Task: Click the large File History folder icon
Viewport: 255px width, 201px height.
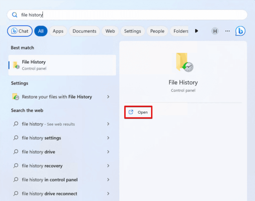Action: pyautogui.click(x=184, y=63)
